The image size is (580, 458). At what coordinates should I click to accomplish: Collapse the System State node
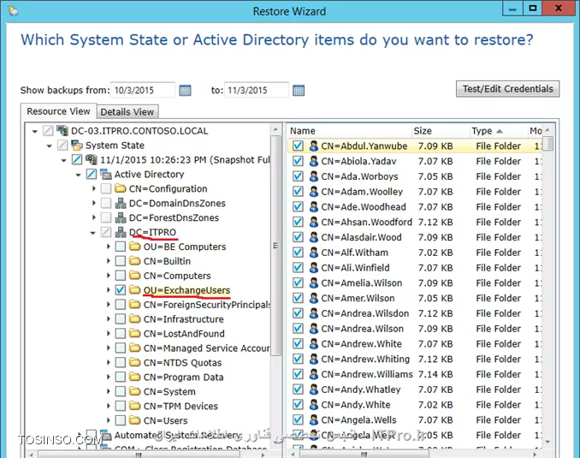(x=50, y=146)
